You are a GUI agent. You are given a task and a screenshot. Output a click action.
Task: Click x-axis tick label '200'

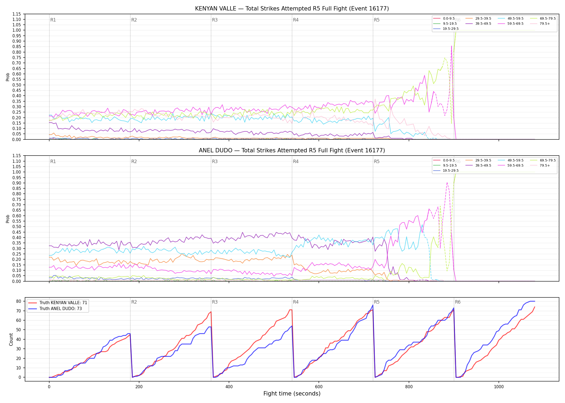pos(139,387)
